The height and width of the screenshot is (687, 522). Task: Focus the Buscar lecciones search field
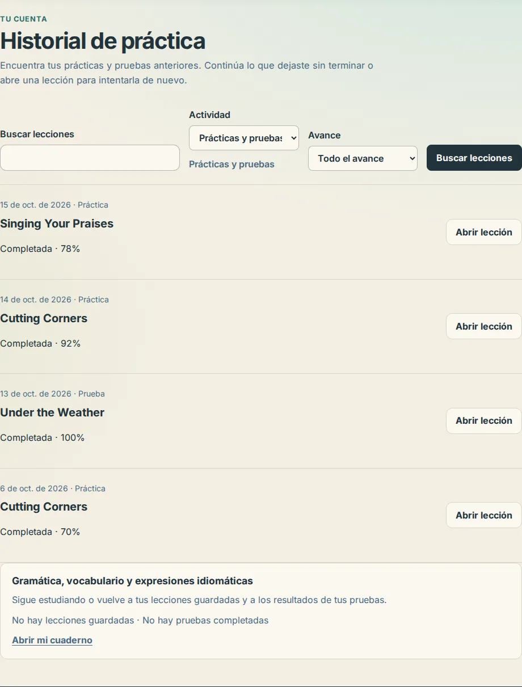click(90, 158)
